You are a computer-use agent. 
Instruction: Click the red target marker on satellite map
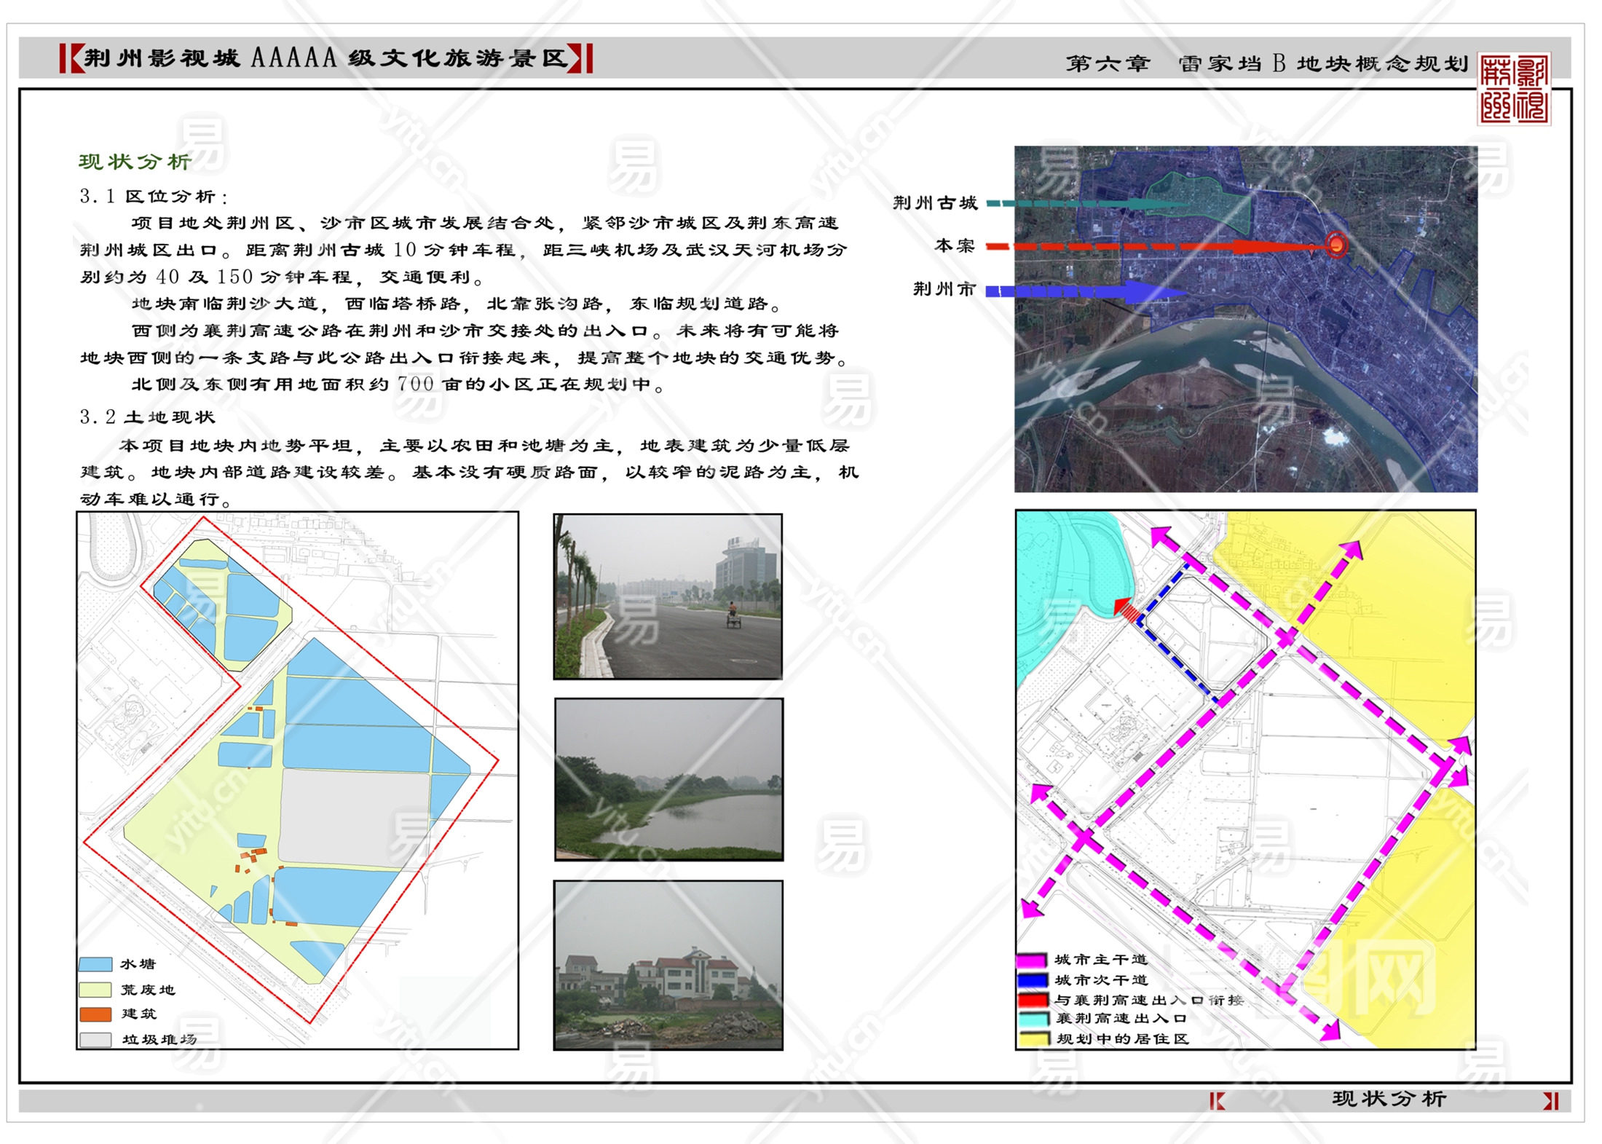(x=1336, y=245)
